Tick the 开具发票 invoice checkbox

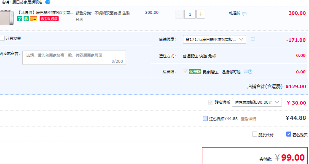[2, 38]
